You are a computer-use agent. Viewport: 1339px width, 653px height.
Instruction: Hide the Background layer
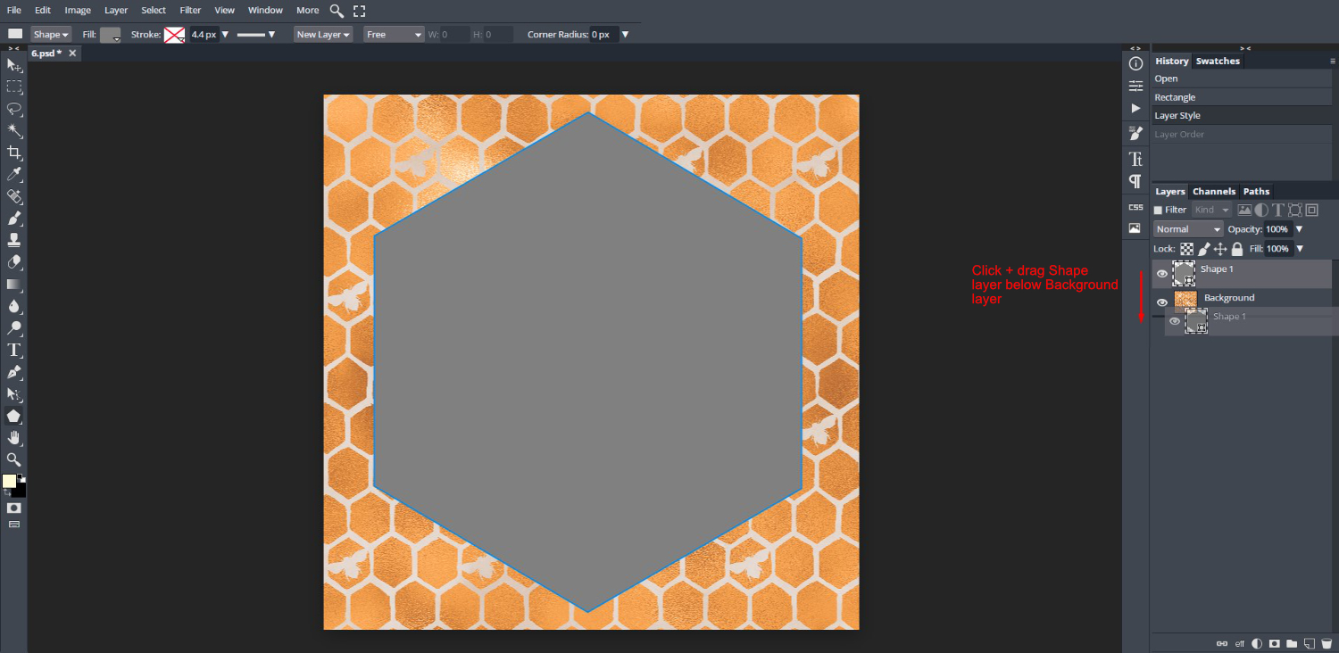(x=1162, y=302)
